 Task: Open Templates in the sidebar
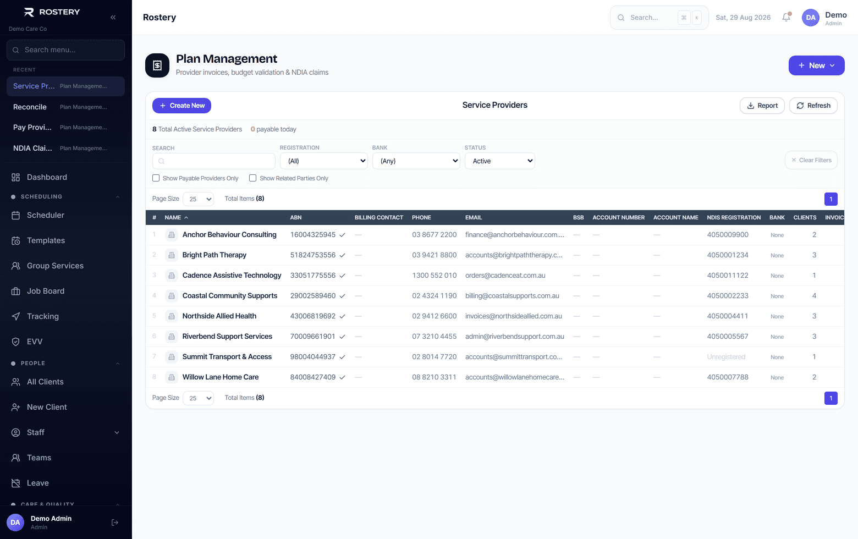[66, 240]
